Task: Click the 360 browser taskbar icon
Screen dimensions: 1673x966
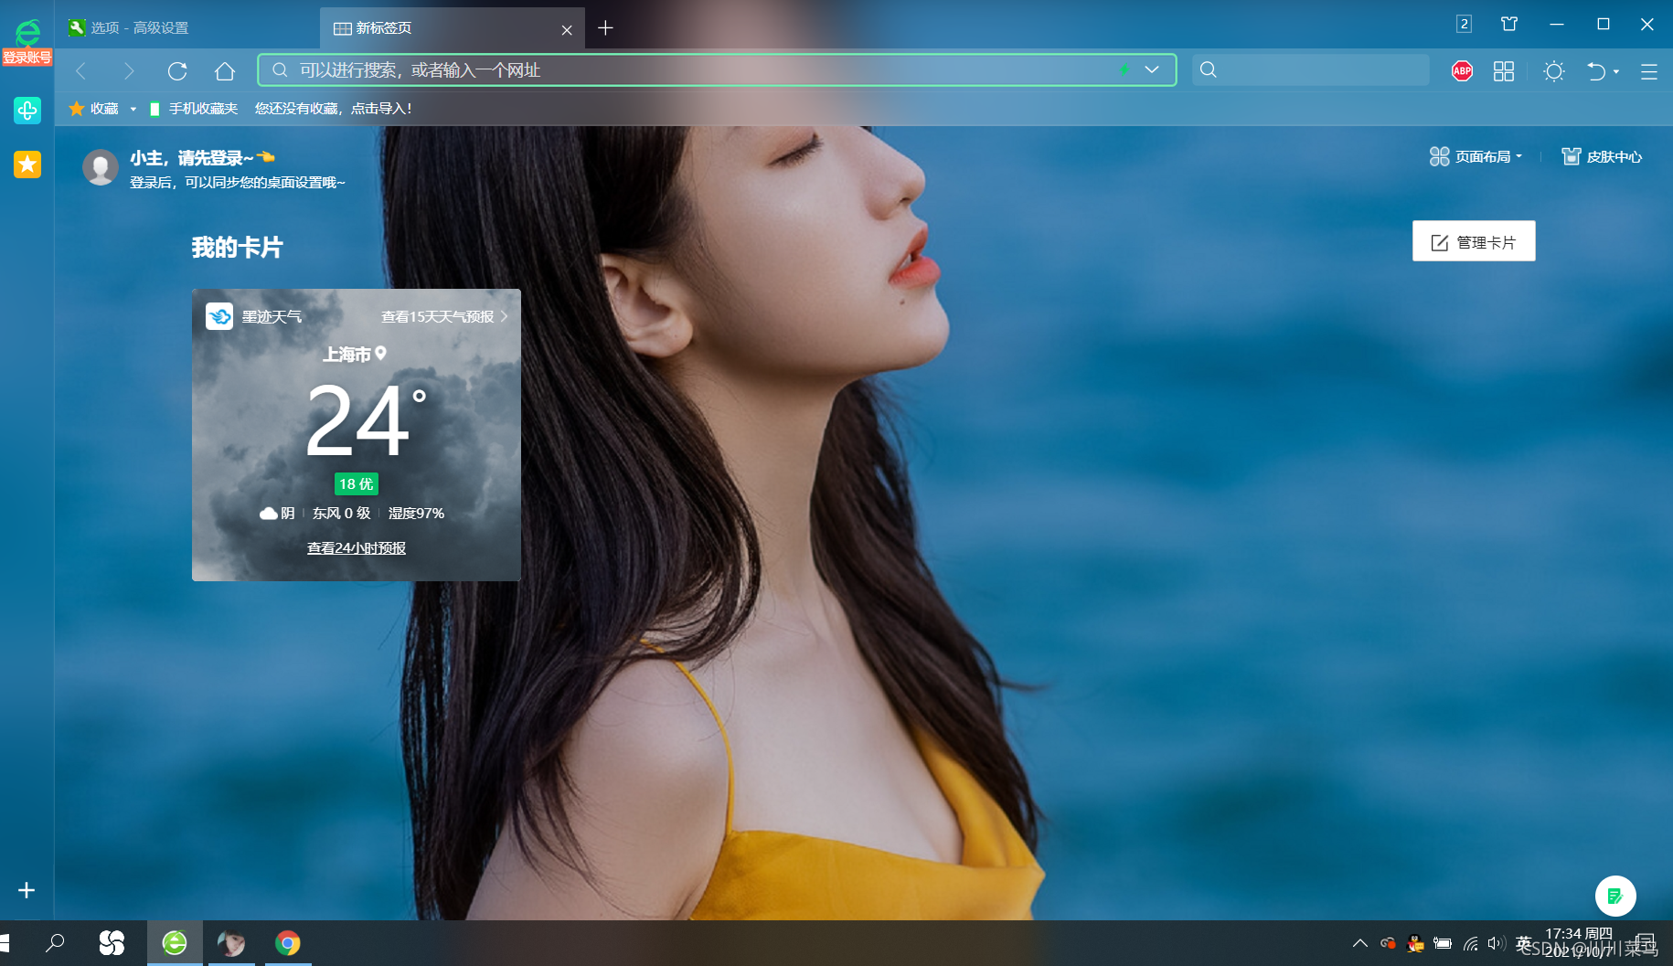Action: [175, 942]
